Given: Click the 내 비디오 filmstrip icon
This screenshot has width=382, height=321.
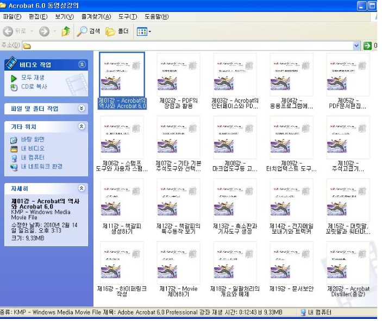Looking at the screenshot, I should coord(14,149).
